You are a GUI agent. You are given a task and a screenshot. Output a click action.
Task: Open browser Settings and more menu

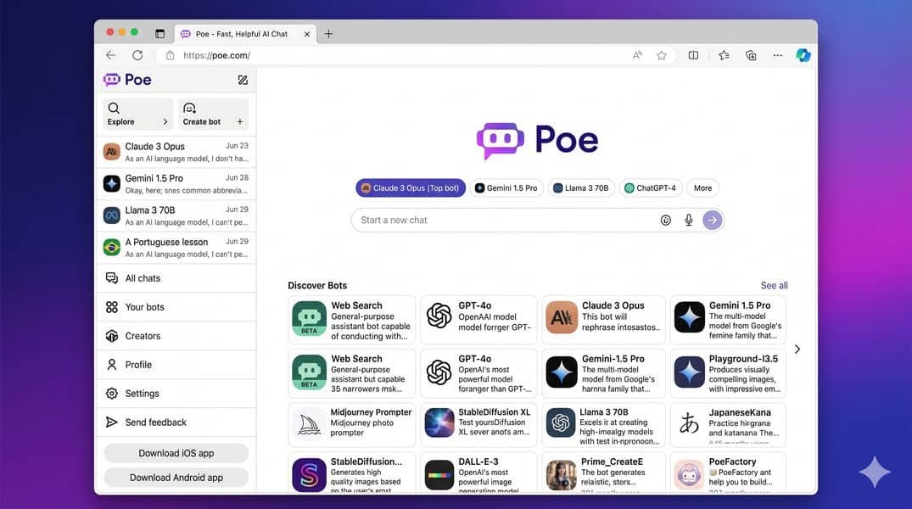click(778, 55)
